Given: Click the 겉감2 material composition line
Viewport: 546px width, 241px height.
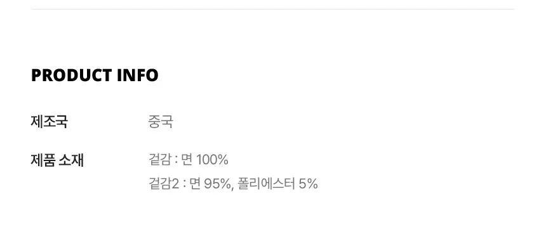Looking at the screenshot, I should coord(233,184).
